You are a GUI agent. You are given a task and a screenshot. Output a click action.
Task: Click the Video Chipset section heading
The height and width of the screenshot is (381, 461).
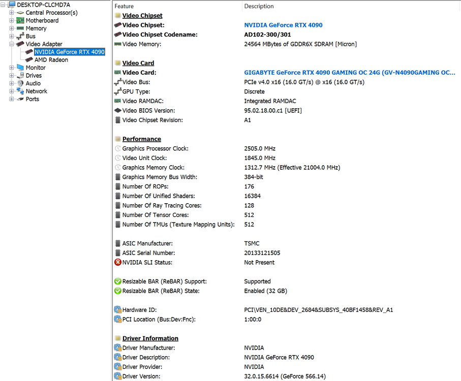point(142,16)
